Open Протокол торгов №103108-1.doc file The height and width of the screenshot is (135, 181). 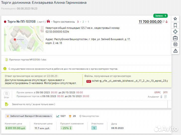pos(28,60)
